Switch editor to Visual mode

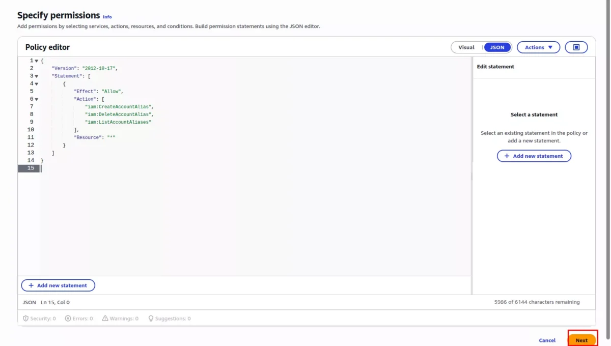coord(466,47)
